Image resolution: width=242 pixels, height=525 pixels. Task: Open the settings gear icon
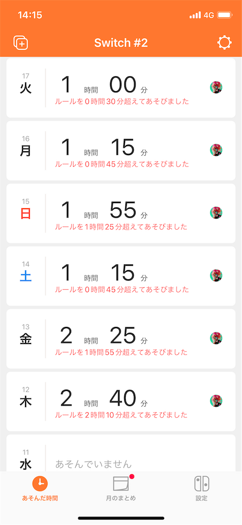[224, 43]
